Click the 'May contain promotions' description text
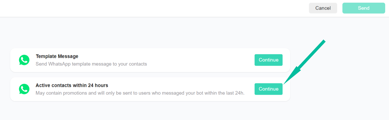Viewport: 389px width, 120px height. pyautogui.click(x=102, y=93)
